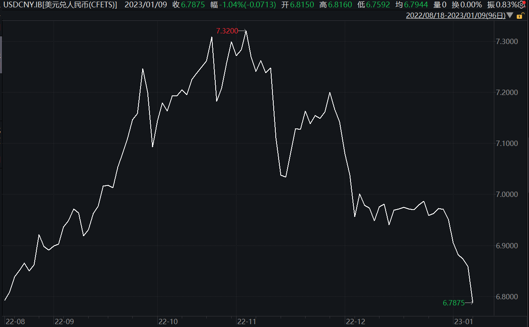The image size is (529, 327).
Task: Select the 22-12 timeline marker
Action: click(355, 321)
